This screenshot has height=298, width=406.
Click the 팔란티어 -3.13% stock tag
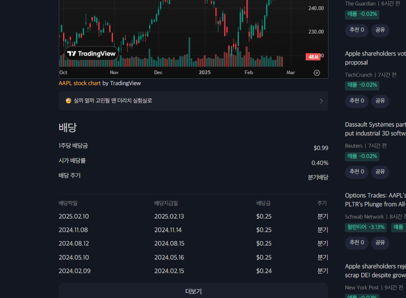point(365,227)
